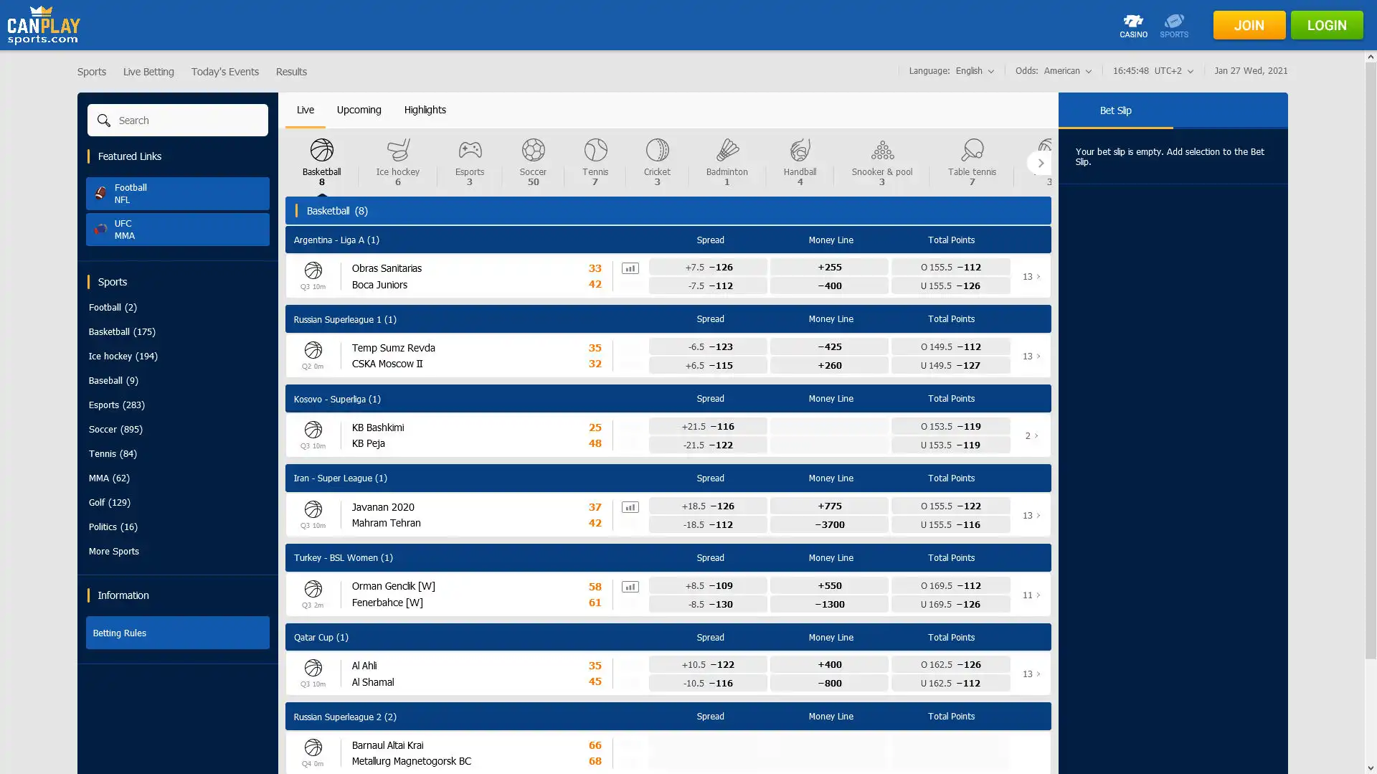Select Over 169.5 -112 for Orman Genclik
The width and height of the screenshot is (1377, 774).
point(950,585)
